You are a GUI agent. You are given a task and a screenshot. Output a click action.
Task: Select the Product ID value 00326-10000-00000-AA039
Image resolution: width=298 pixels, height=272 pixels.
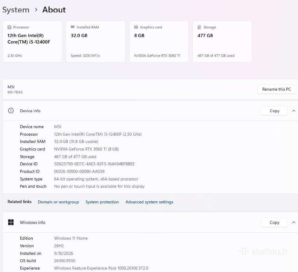(79, 172)
